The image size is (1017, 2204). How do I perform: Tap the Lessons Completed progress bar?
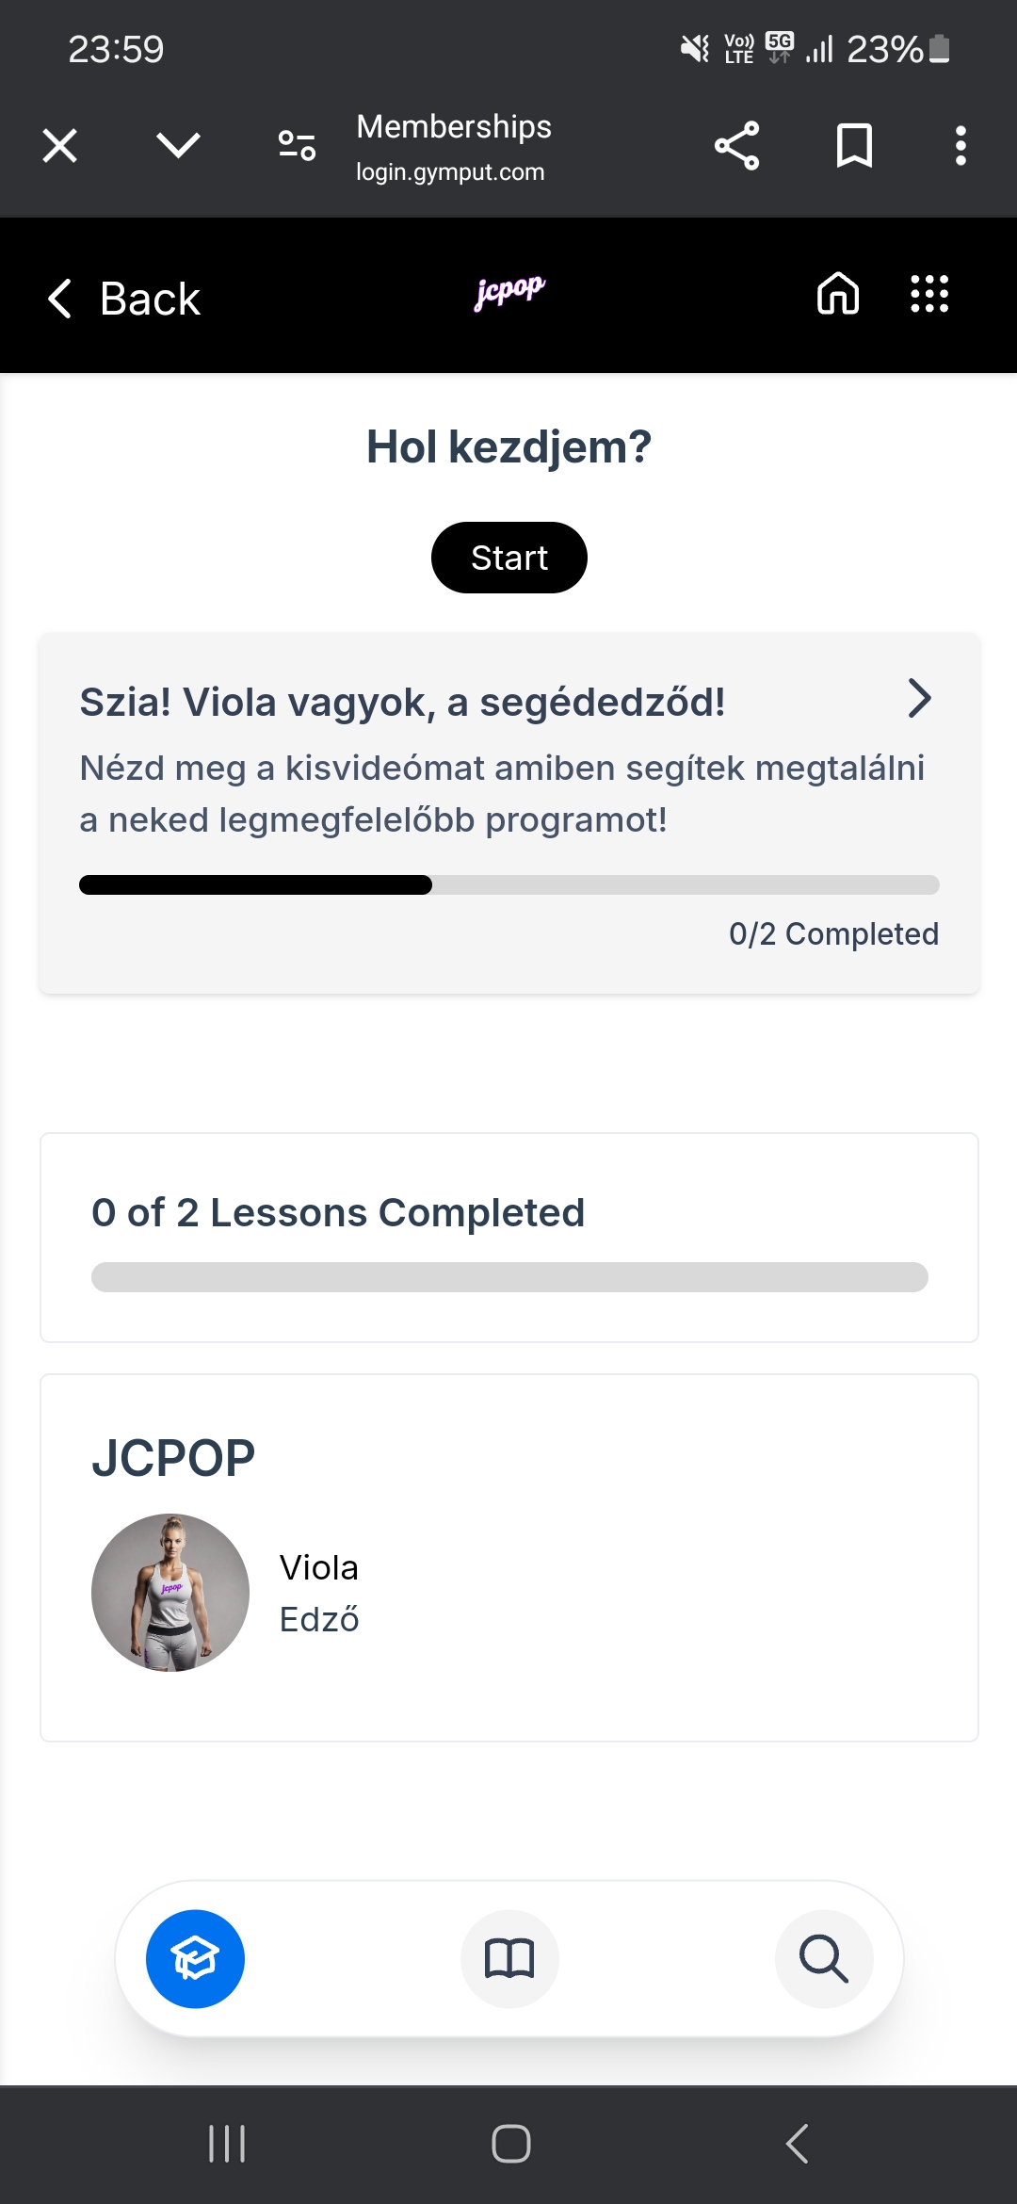[x=508, y=1277]
